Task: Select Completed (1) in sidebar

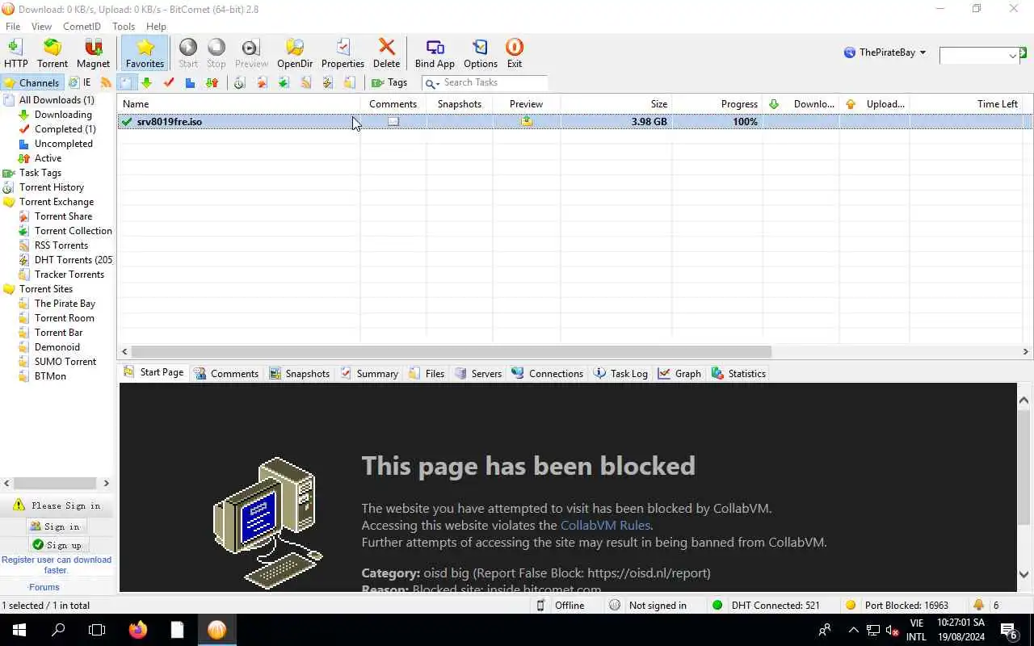Action: tap(65, 129)
